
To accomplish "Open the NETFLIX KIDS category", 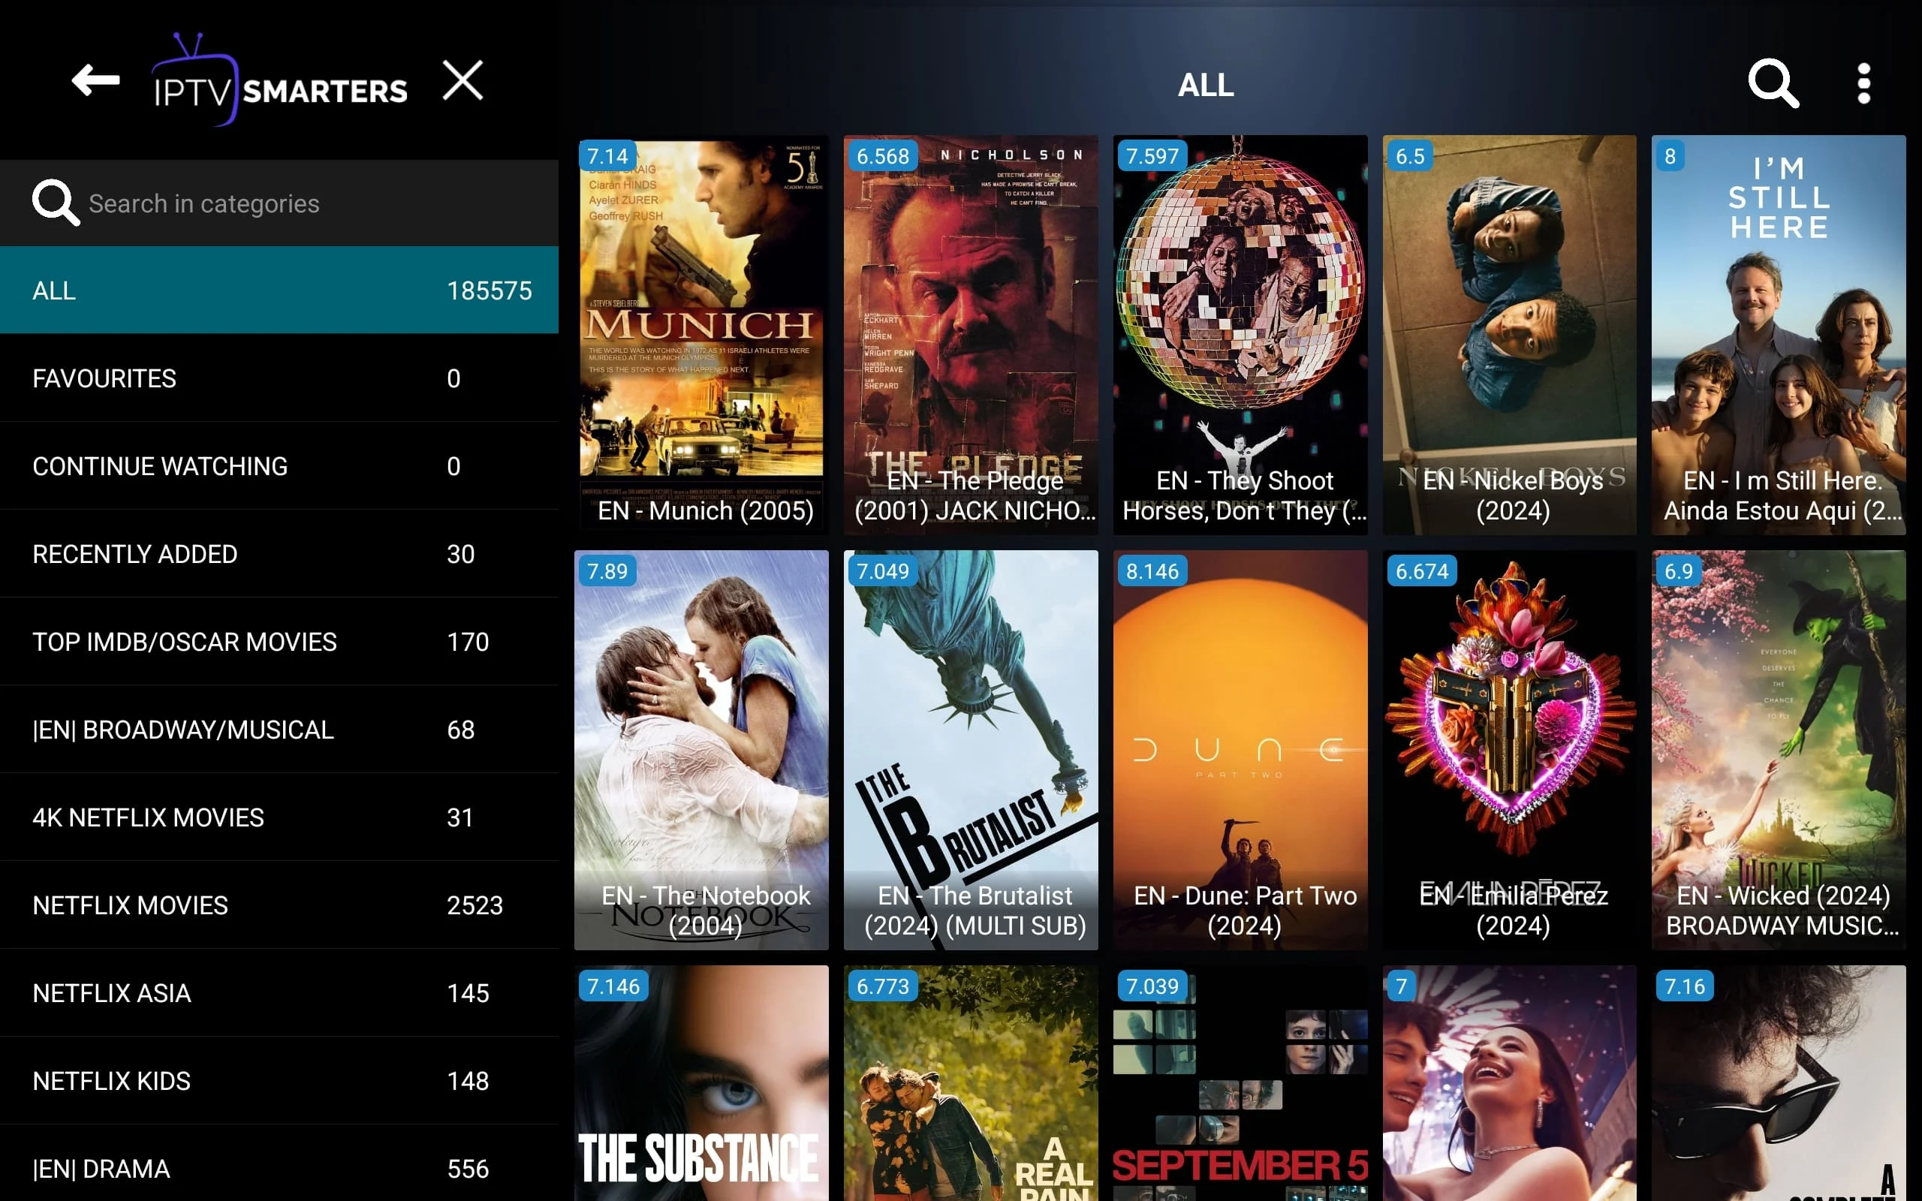I will (x=279, y=1080).
